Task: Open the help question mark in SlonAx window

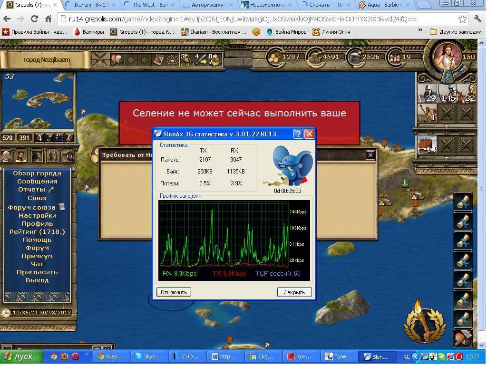Action: (x=298, y=134)
